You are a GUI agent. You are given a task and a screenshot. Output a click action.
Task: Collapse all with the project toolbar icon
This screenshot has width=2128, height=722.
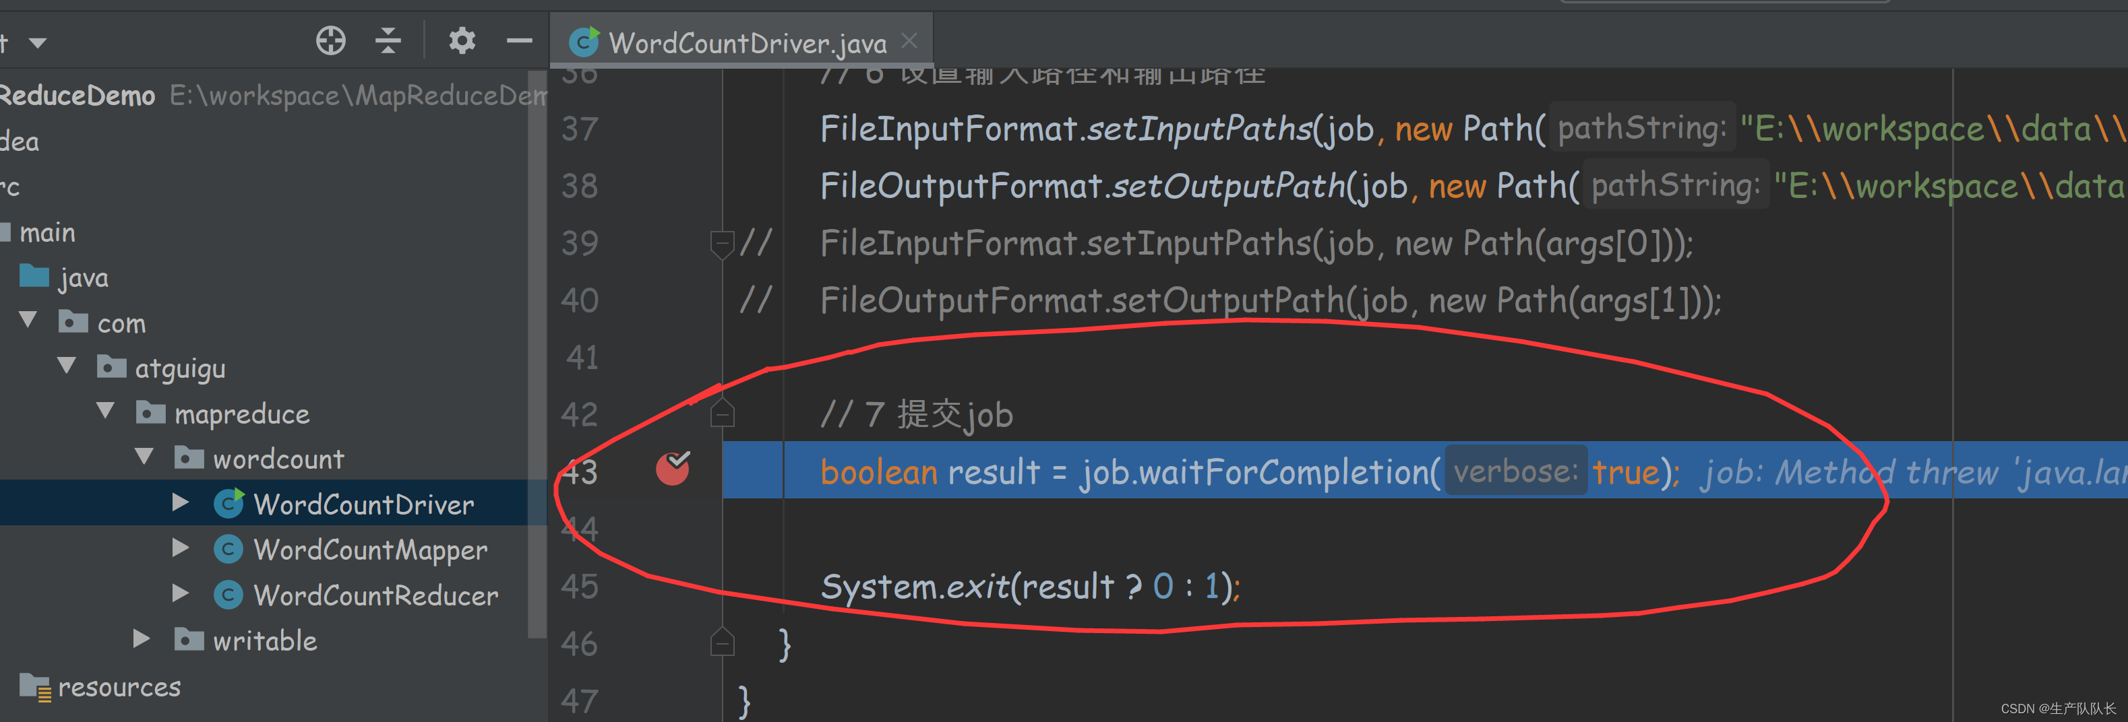click(388, 40)
